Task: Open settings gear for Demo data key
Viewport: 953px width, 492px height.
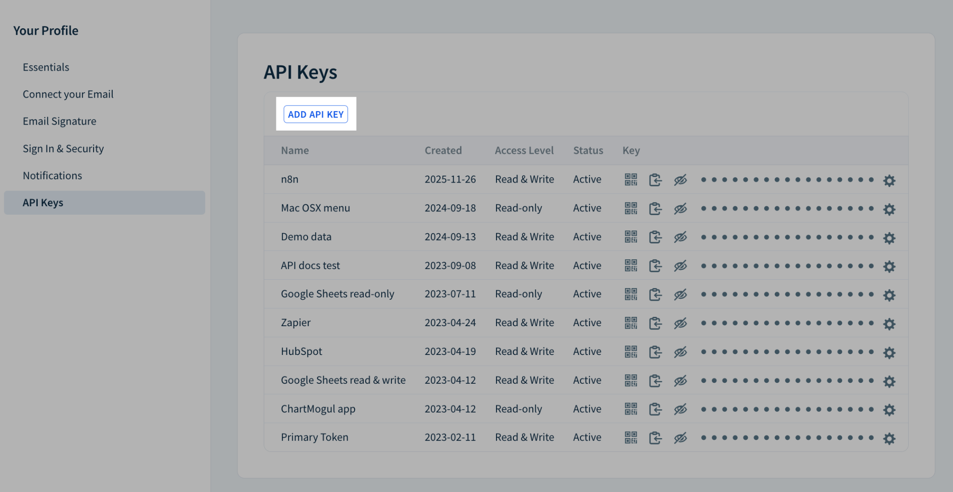Action: pyautogui.click(x=889, y=237)
